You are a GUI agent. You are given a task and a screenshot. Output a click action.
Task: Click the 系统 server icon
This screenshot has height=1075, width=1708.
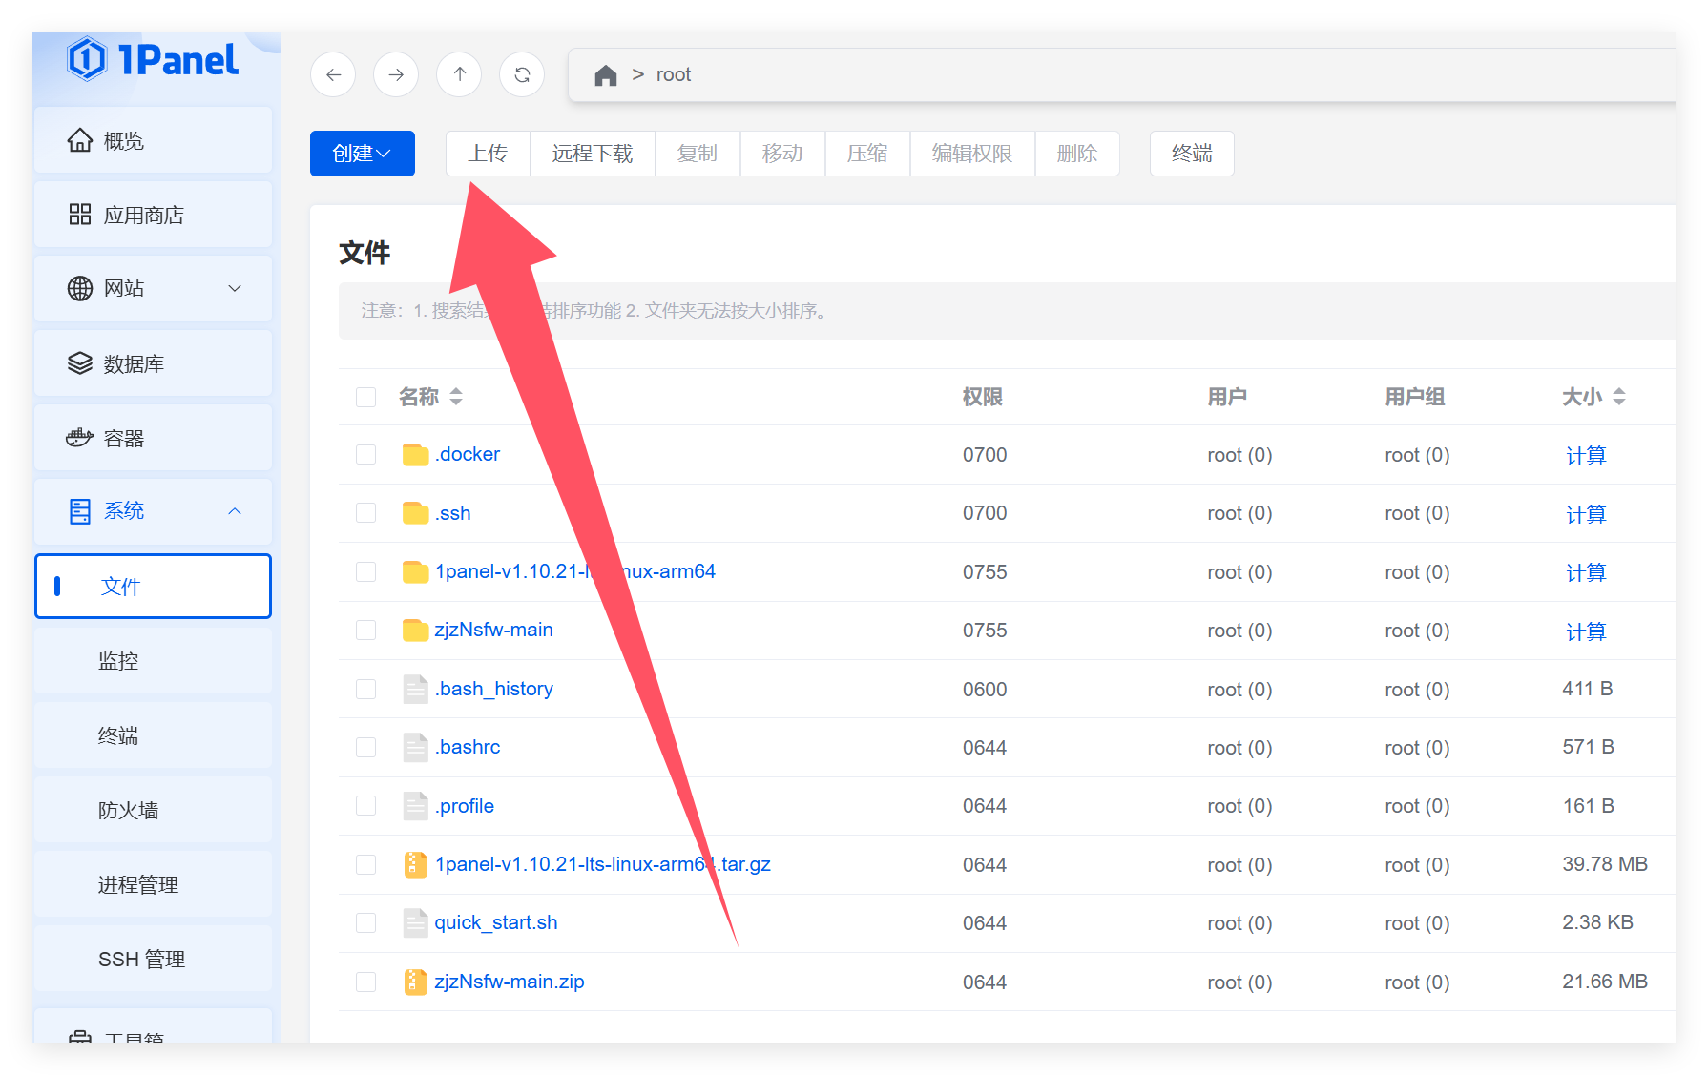point(80,511)
